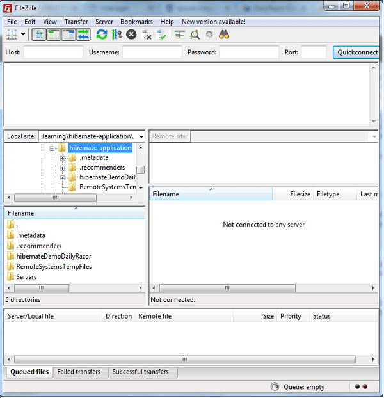Click the transfer queue horizontal scrollbar
This screenshot has width=384, height=398.
pyautogui.click(x=185, y=360)
